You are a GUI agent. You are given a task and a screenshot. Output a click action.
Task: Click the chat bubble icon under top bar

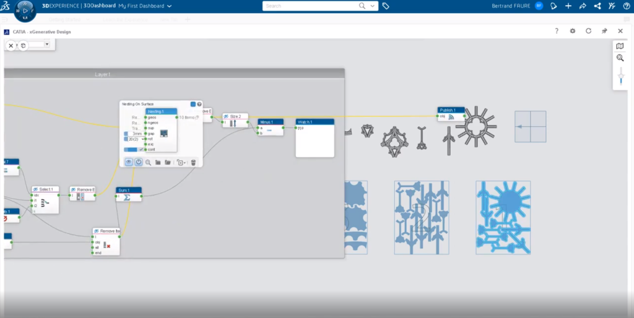coord(627,19)
